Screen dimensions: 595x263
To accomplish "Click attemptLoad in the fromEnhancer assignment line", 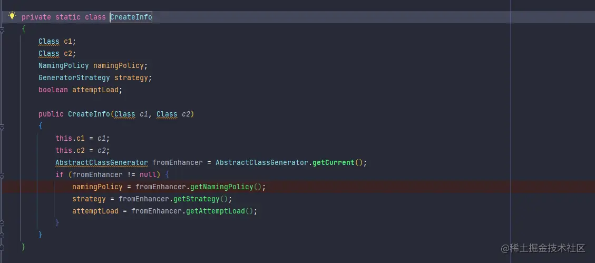I will pos(95,211).
